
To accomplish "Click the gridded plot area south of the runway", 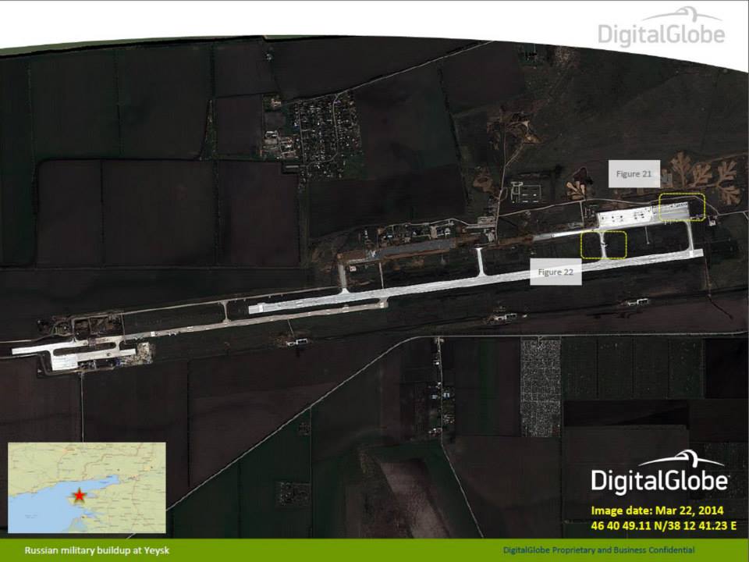I will [x=541, y=386].
